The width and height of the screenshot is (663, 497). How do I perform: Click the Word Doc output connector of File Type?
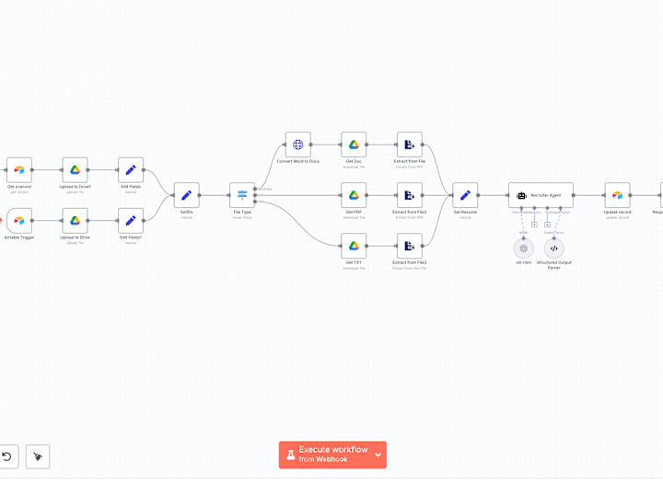255,189
